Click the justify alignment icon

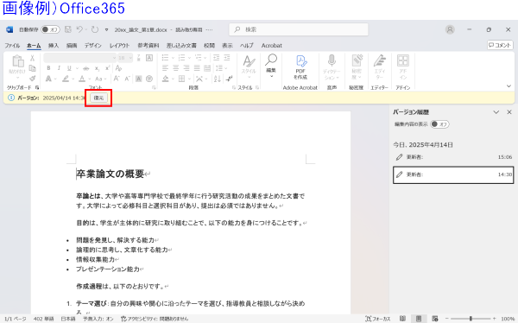(x=197, y=68)
